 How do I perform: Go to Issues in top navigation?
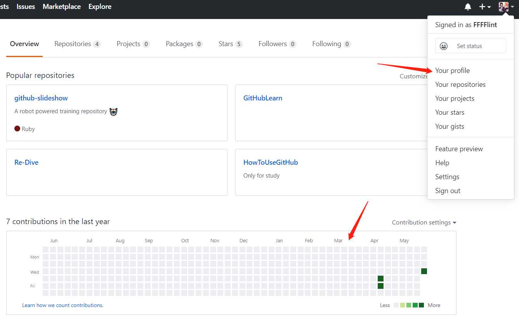click(x=26, y=7)
